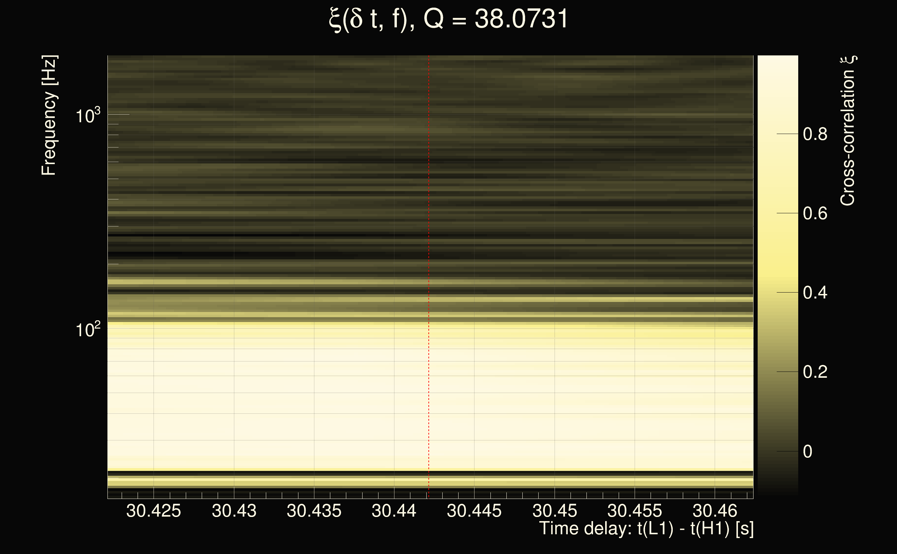The height and width of the screenshot is (554, 897).
Task: Click the 30.43 x-axis tick label
Action: (x=234, y=511)
